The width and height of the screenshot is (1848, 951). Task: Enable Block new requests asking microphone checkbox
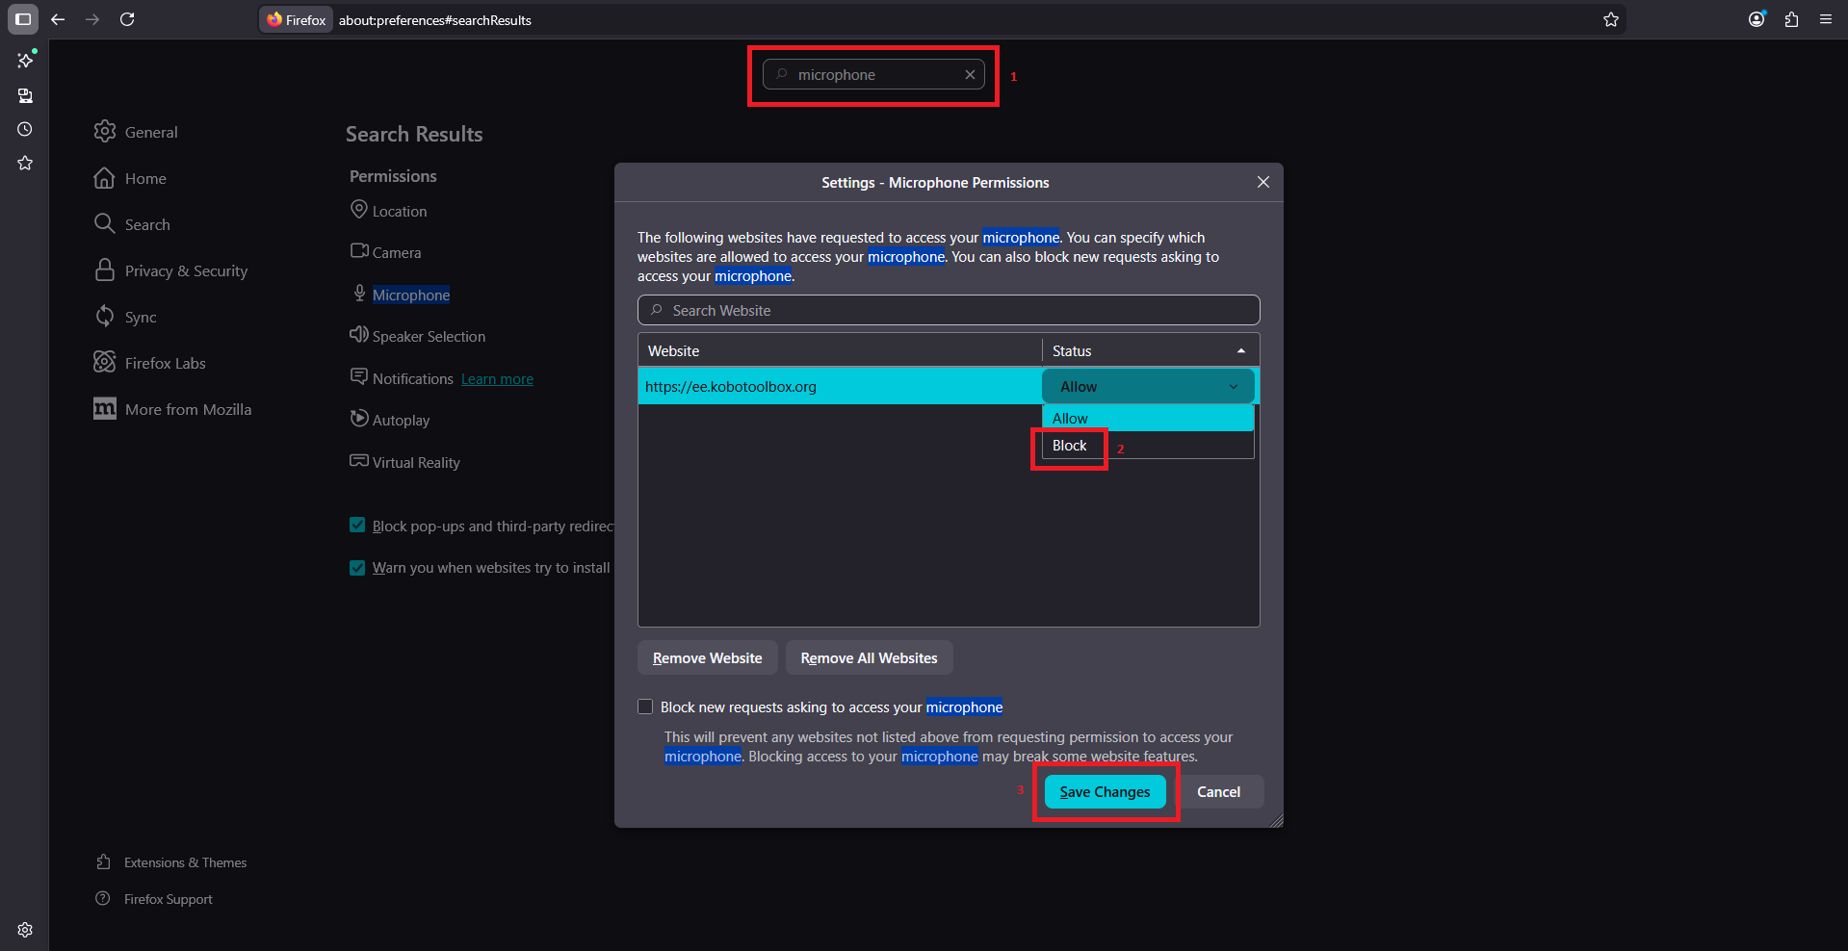point(645,707)
